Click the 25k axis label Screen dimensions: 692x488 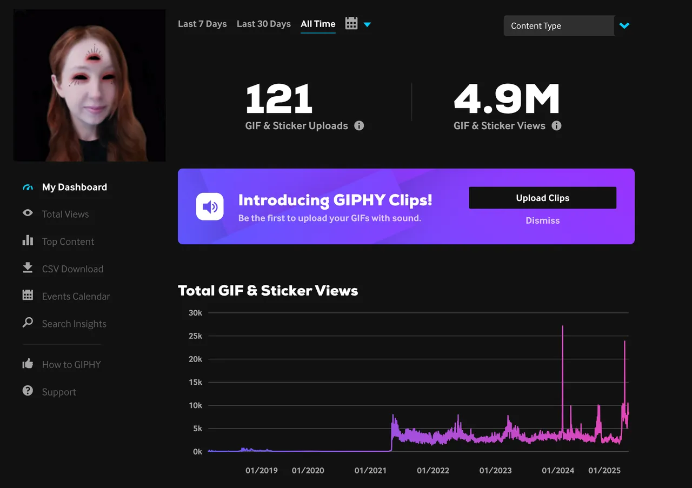(195, 336)
